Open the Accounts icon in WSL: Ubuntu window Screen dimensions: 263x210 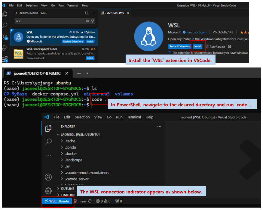[48, 177]
